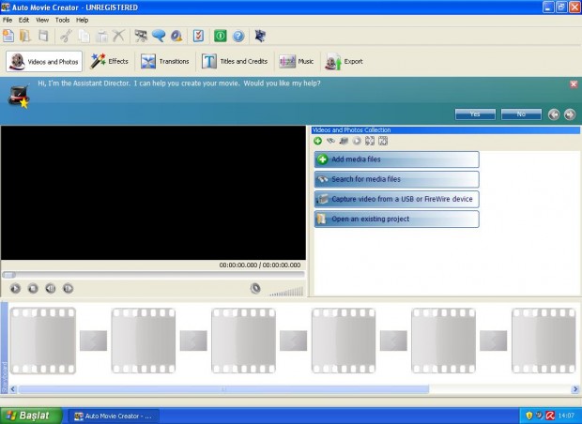Image resolution: width=582 pixels, height=424 pixels.
Task: Open the Başlat start button
Action: (31, 416)
